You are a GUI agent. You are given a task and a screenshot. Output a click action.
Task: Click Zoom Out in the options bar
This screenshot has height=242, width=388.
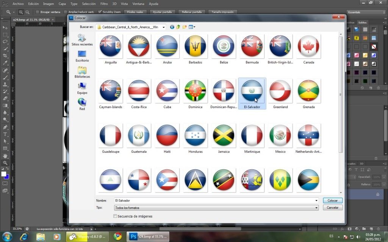[x=27, y=12]
